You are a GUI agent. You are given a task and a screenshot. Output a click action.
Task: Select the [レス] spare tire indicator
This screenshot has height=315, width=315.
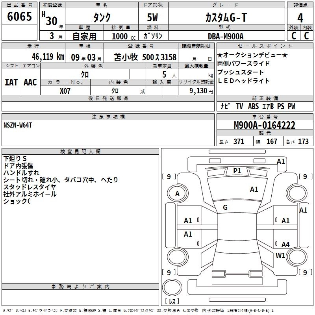[172, 302]
